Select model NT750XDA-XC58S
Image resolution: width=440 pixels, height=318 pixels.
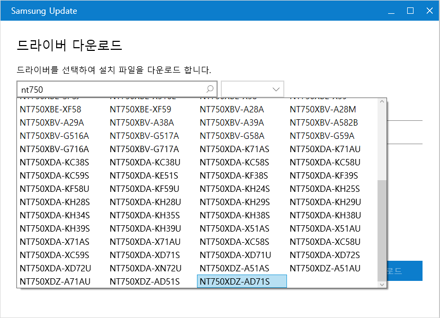pyautogui.click(x=235, y=241)
